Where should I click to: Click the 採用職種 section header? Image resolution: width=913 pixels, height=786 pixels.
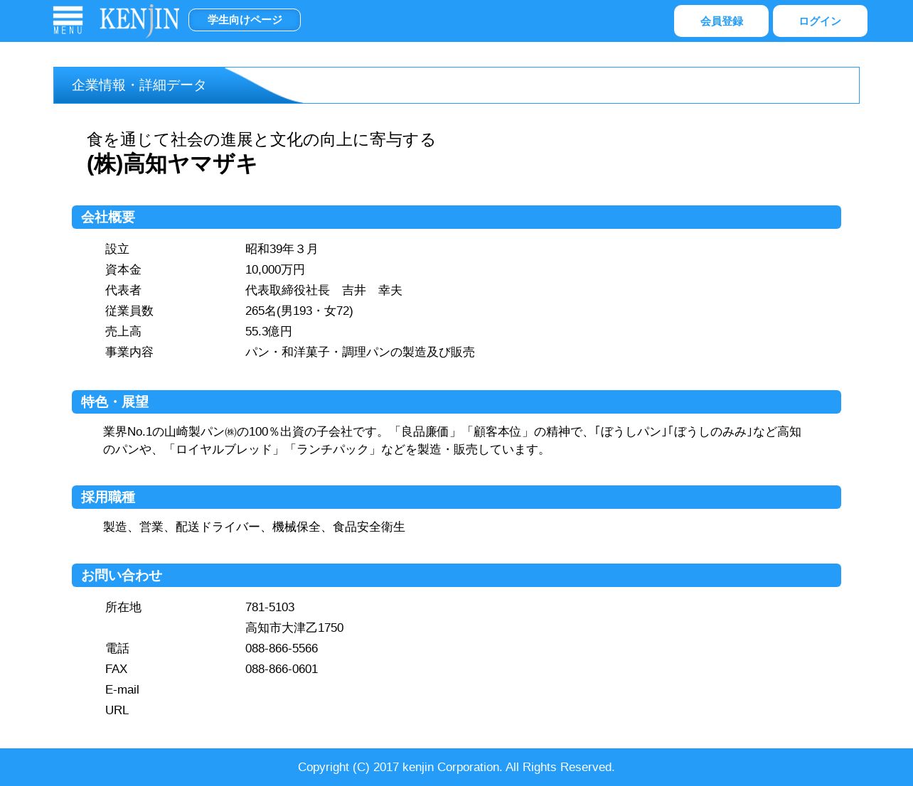click(x=457, y=497)
